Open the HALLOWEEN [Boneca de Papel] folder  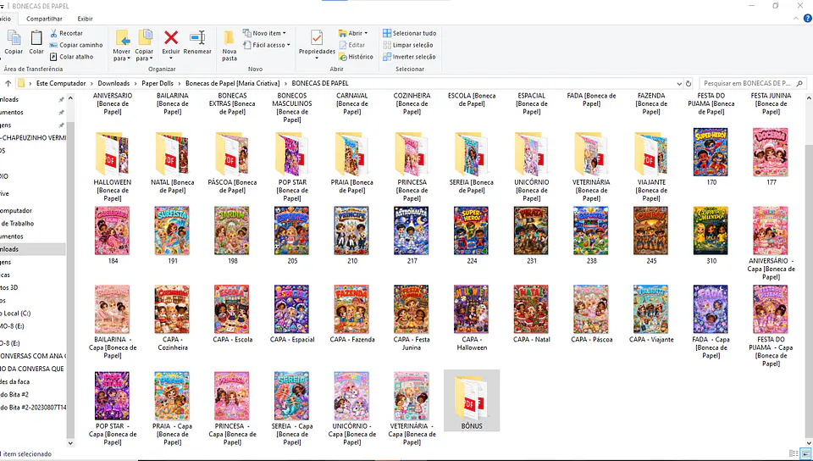[113, 166]
